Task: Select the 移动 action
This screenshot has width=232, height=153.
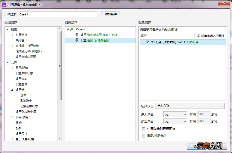Action: [19, 123]
